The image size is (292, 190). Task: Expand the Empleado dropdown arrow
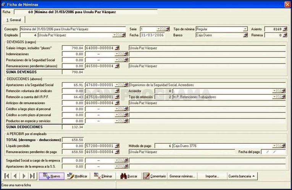coord(115,35)
